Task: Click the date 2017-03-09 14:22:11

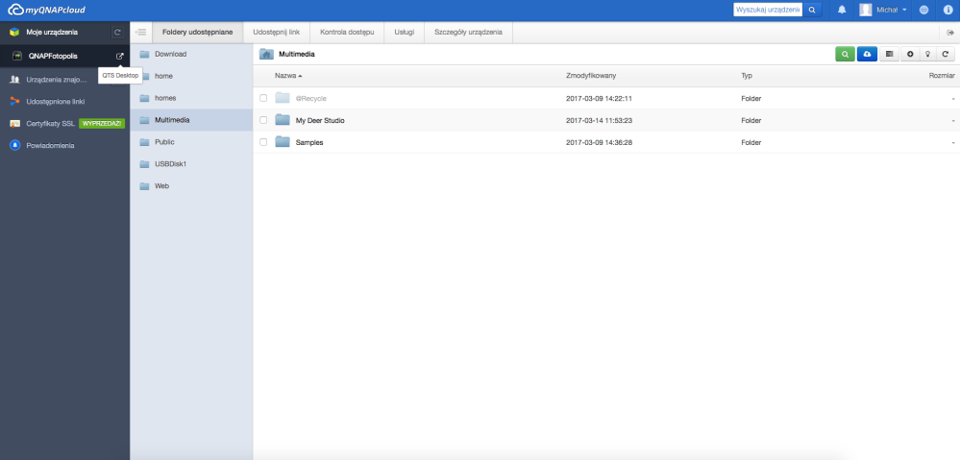Action: pos(599,99)
